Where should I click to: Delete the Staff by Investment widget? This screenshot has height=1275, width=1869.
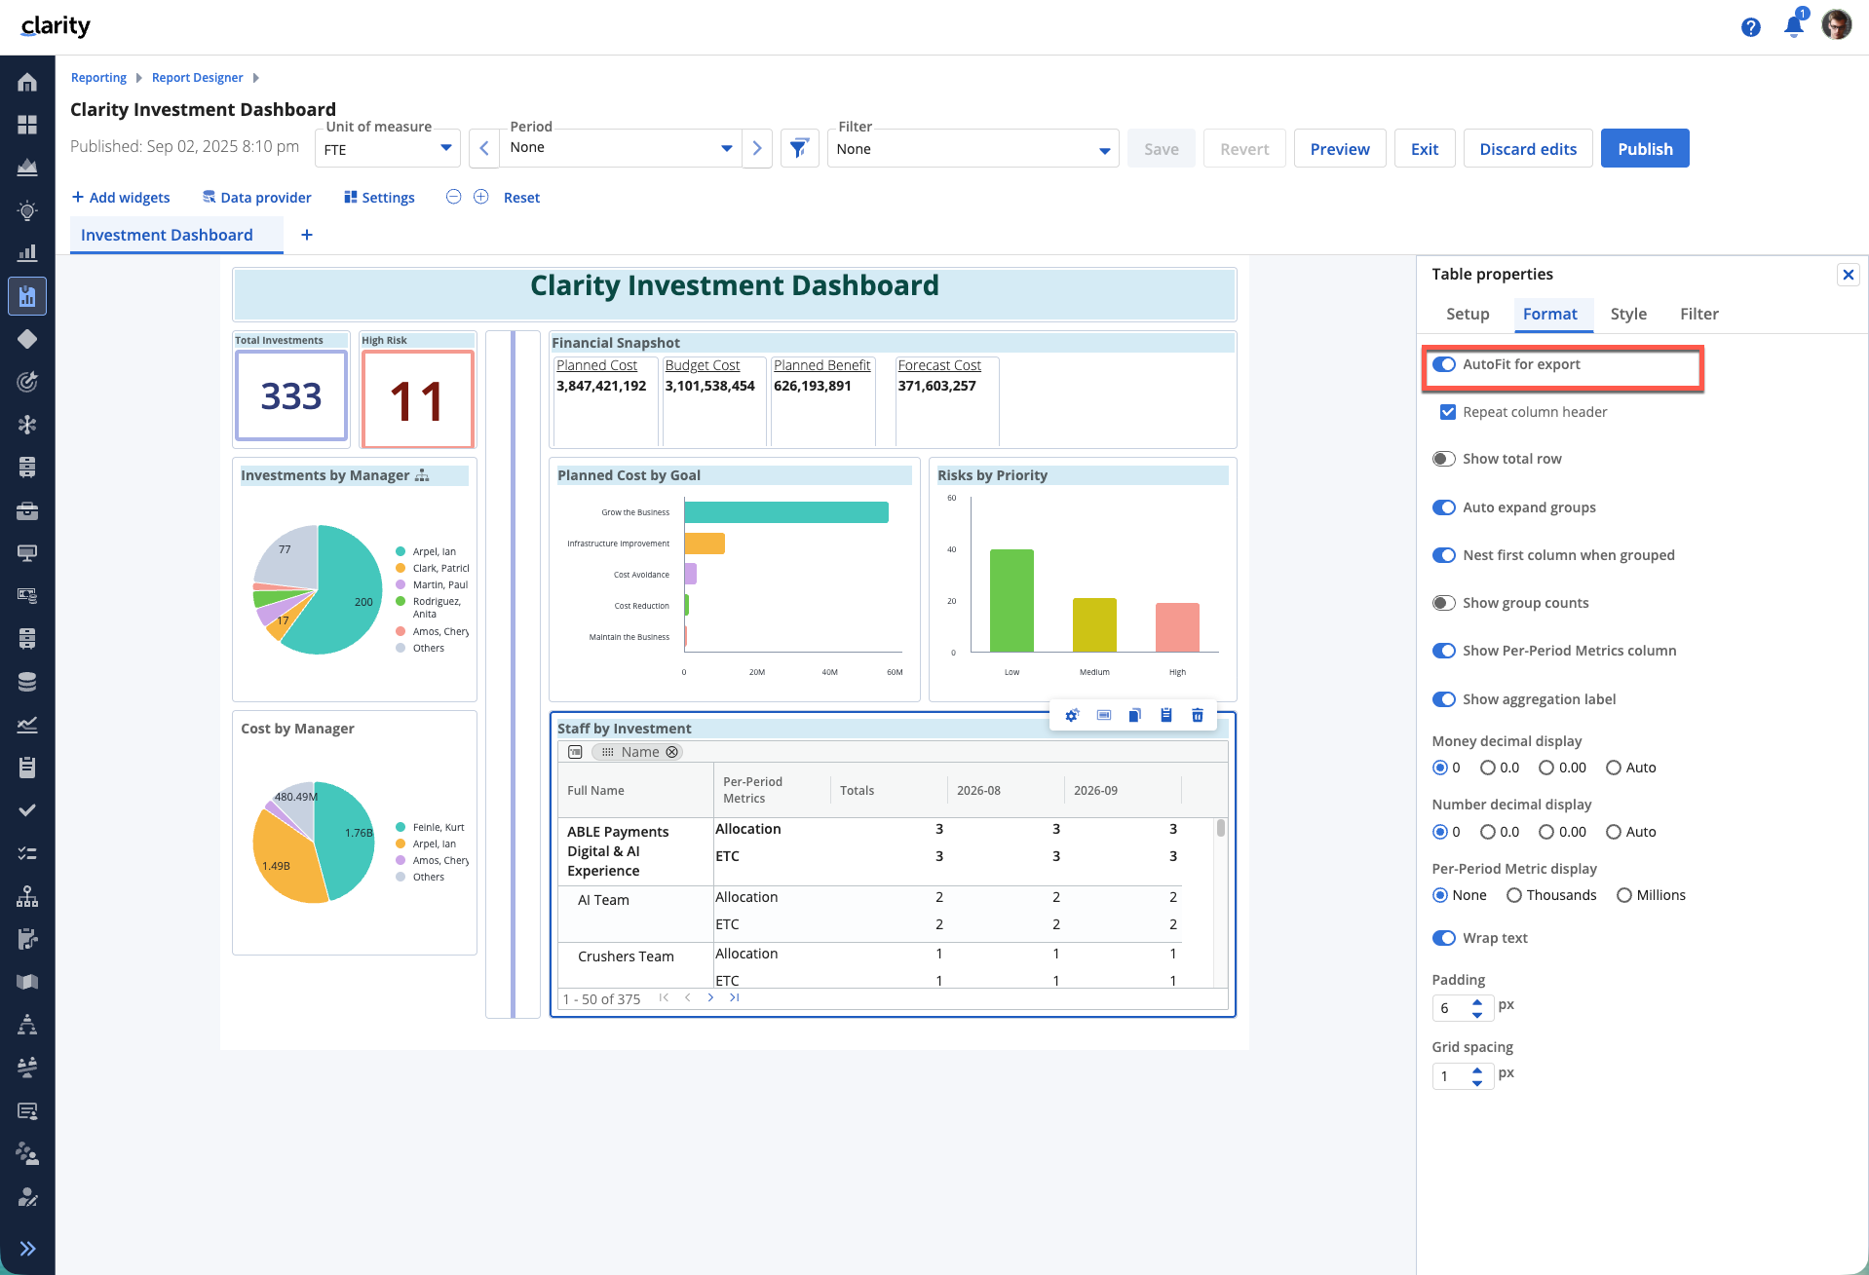1198,715
